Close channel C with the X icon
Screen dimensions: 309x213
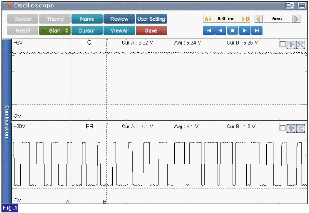coord(301,45)
